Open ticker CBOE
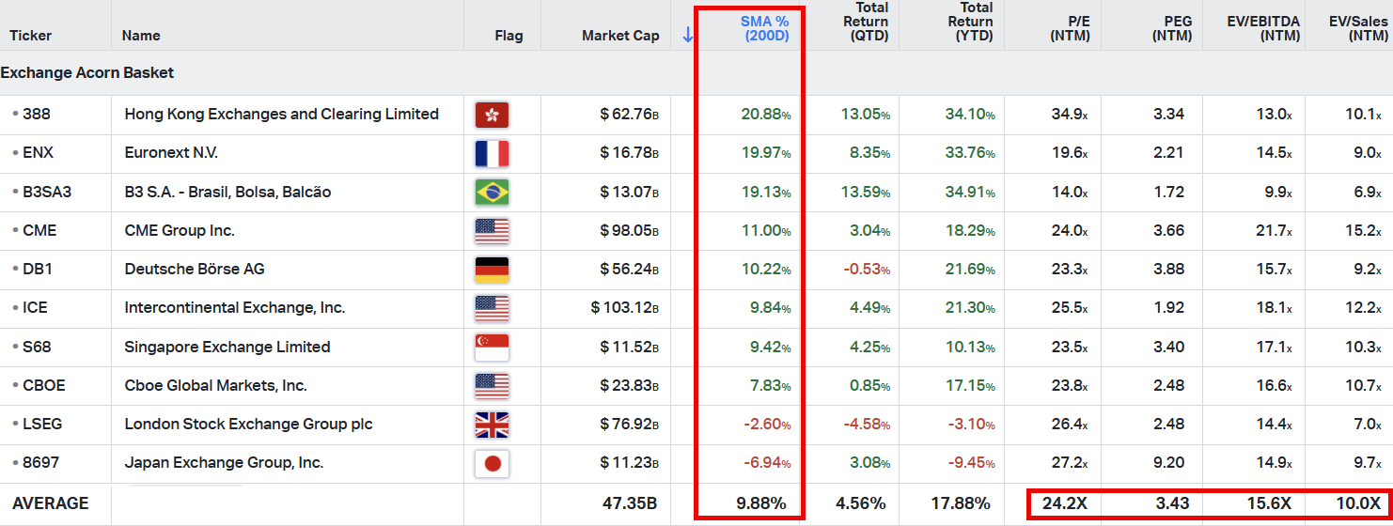The image size is (1393, 526). click(44, 385)
